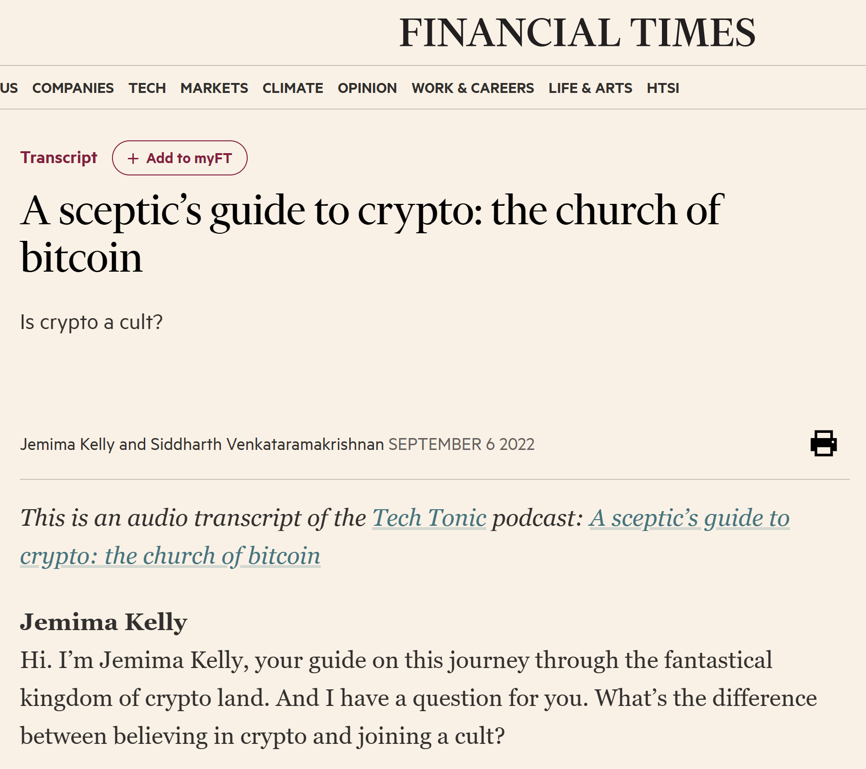
Task: Open the OPINION section
Action: [x=367, y=88]
